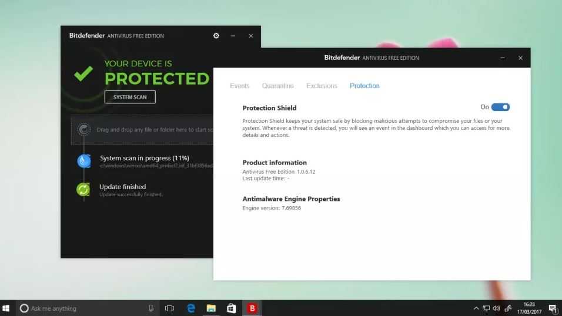Turn off Protection Shield toggle
Screen dimensions: 562x316
click(500, 107)
